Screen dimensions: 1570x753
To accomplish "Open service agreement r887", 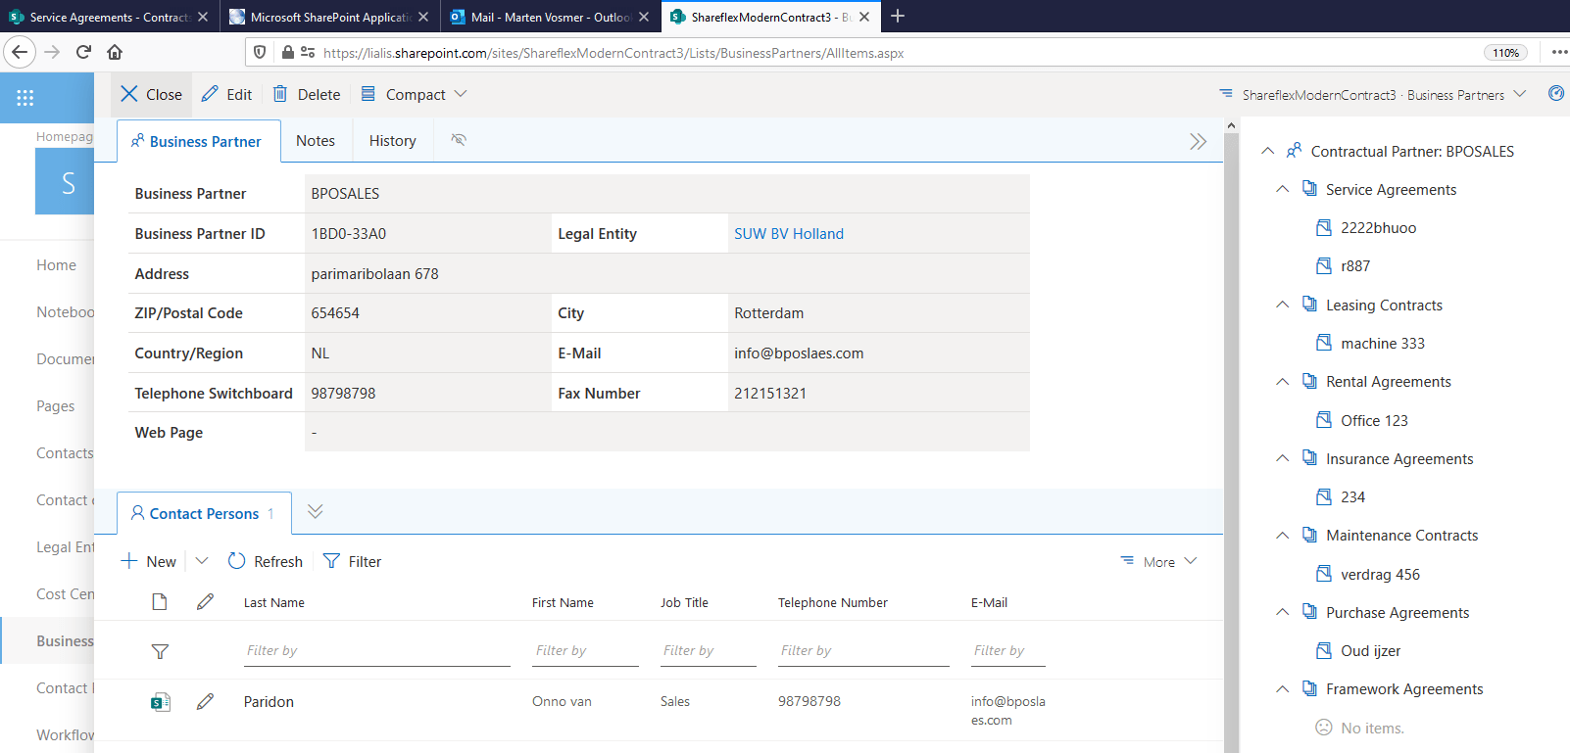I will [x=1355, y=265].
